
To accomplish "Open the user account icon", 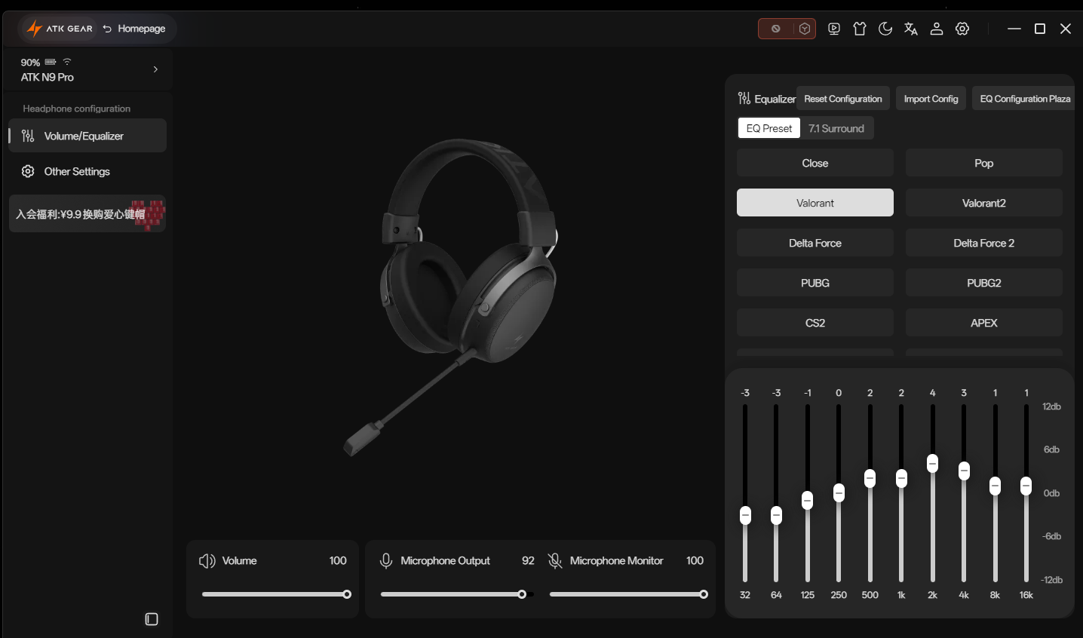I will [937, 29].
